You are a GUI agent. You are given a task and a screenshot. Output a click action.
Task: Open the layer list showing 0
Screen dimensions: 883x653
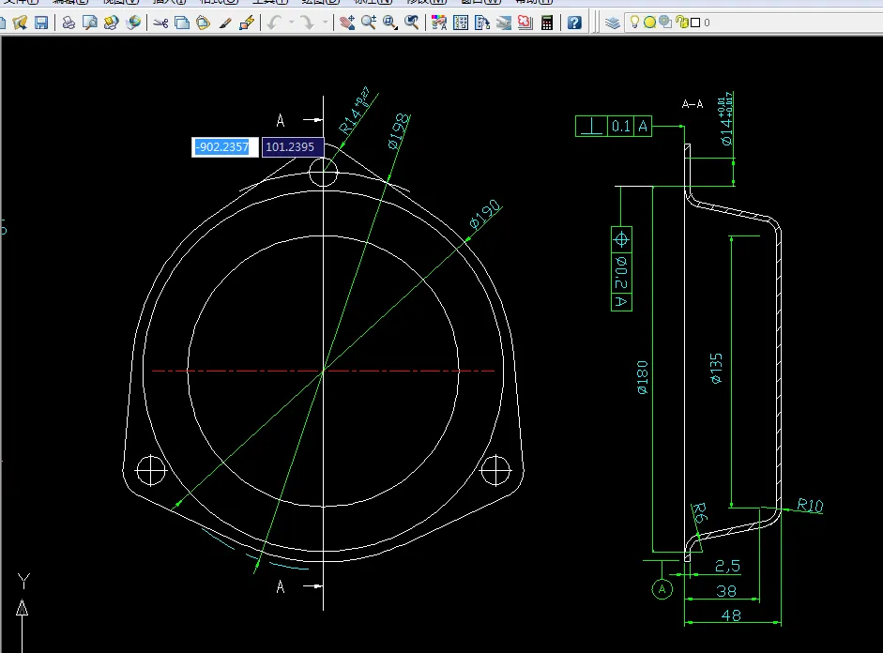754,23
